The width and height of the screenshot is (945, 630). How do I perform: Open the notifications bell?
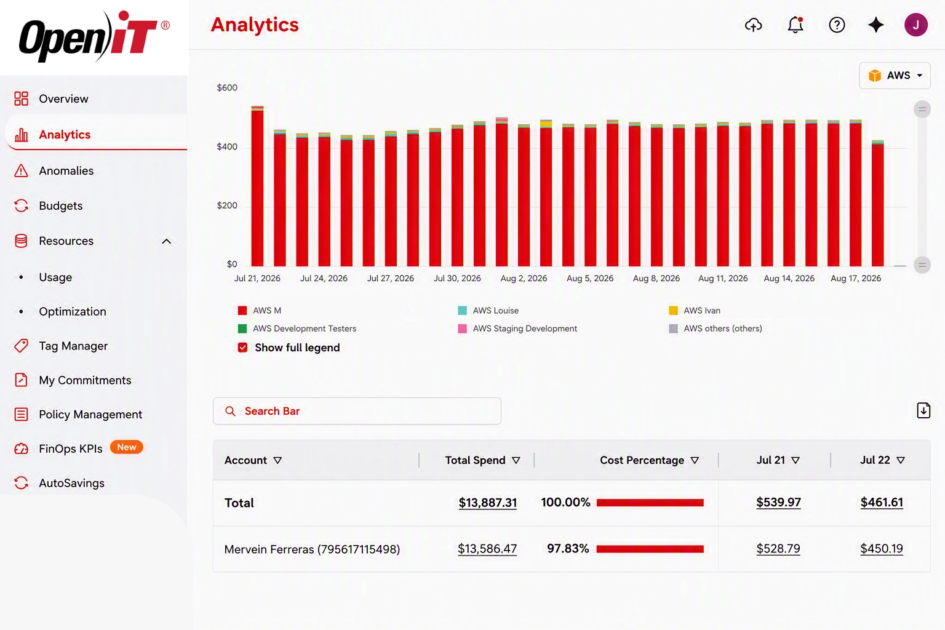coord(795,25)
